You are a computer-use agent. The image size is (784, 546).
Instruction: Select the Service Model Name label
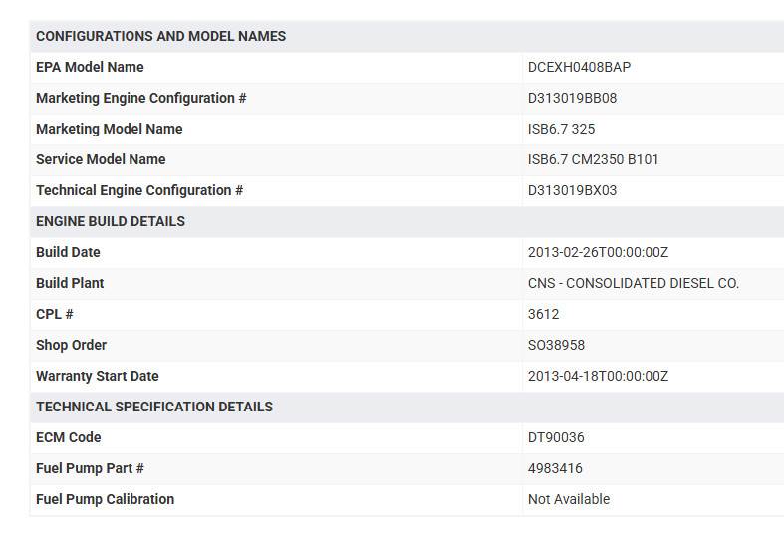(x=101, y=159)
